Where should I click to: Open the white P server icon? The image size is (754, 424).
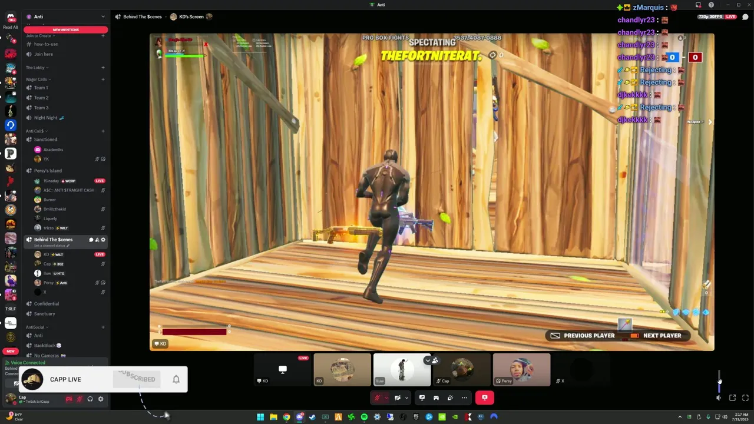[x=11, y=153]
